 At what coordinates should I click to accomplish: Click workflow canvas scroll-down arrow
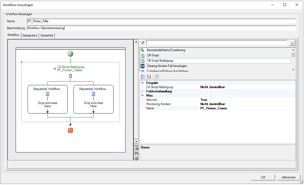click(x=136, y=142)
